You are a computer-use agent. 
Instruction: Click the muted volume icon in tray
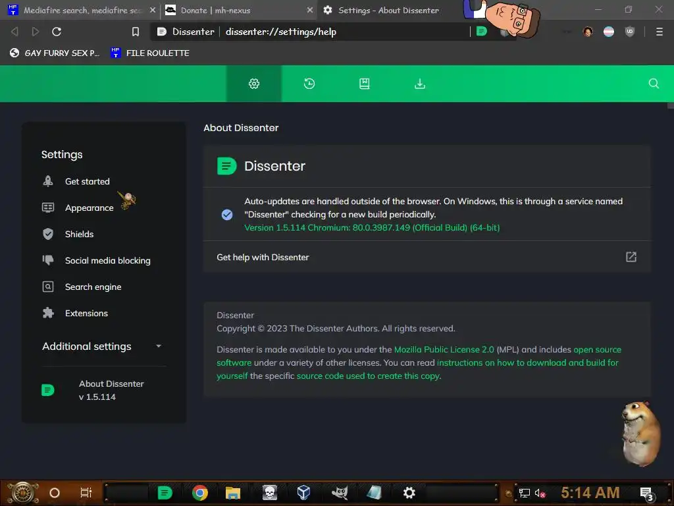click(x=540, y=493)
